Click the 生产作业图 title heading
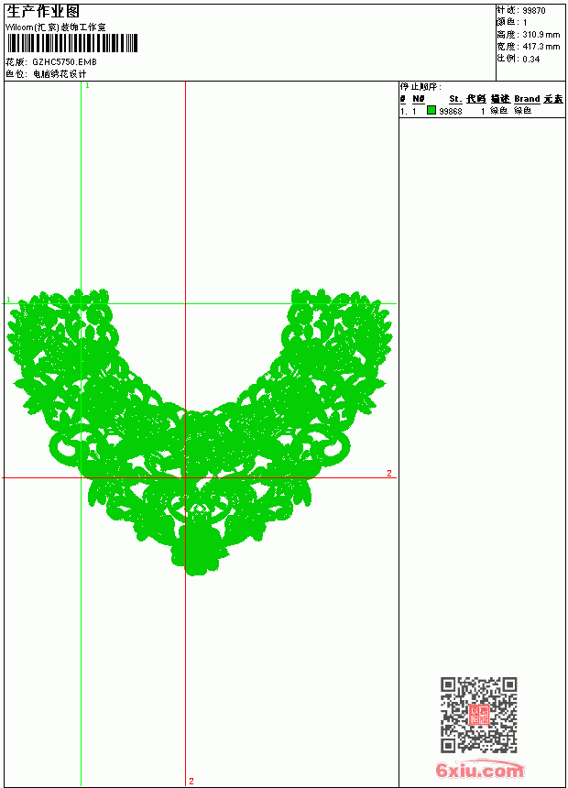 pyautogui.click(x=43, y=12)
